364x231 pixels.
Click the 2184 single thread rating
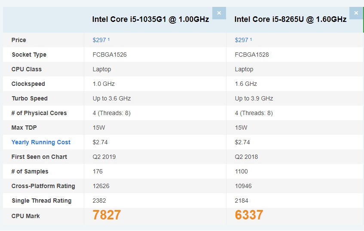[x=242, y=201]
